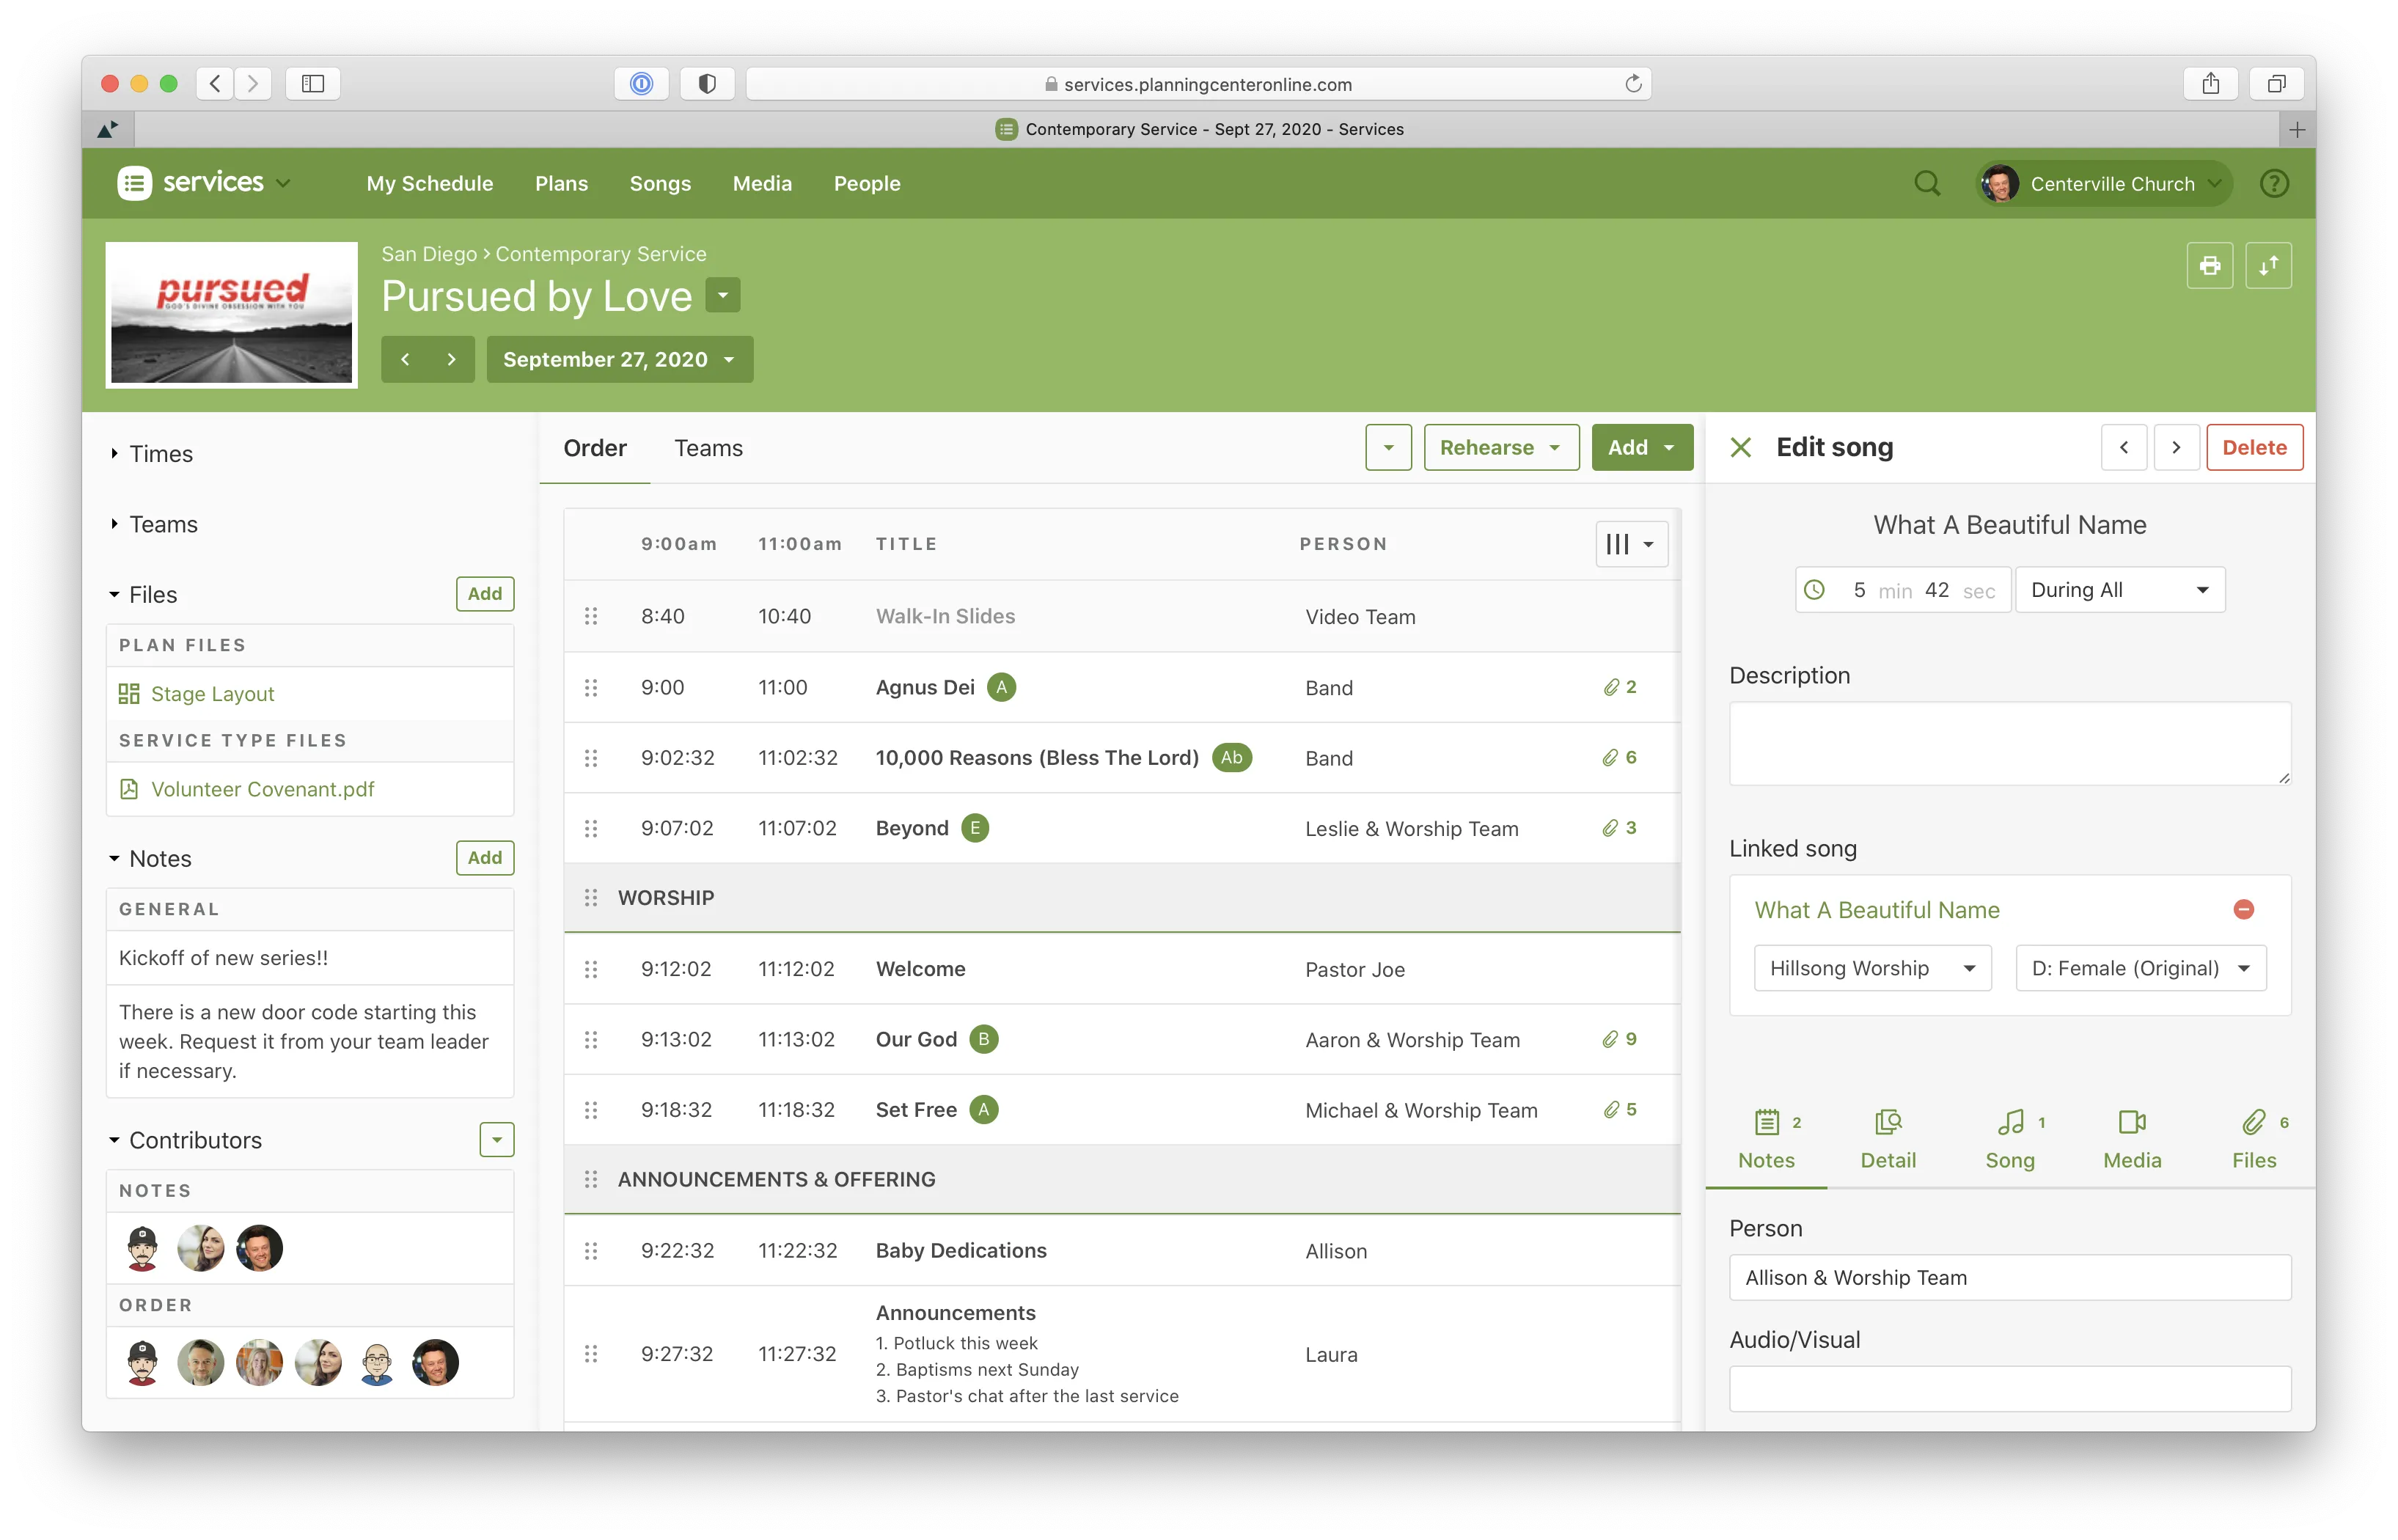Click the print plan icon
The height and width of the screenshot is (1540, 2398).
coord(2209,266)
